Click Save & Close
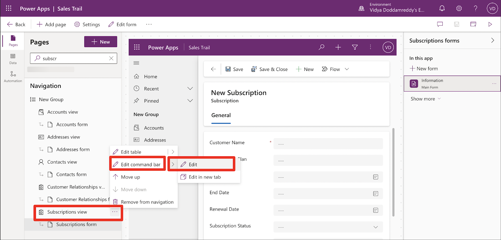This screenshot has height=240, width=501. click(x=269, y=69)
